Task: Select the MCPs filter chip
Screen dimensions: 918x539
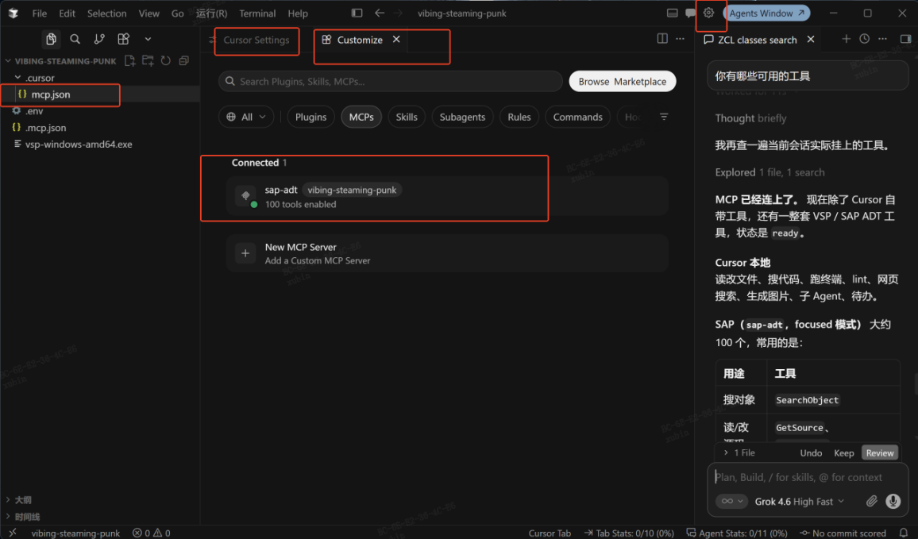Action: point(361,117)
